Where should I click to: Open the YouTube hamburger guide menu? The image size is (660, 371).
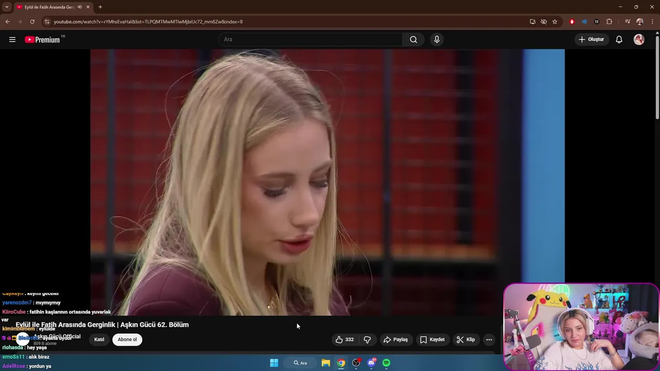(12, 40)
